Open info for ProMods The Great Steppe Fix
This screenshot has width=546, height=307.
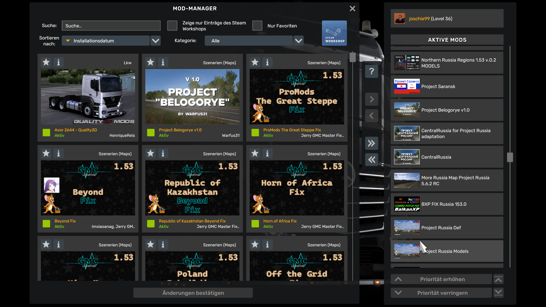click(x=267, y=62)
